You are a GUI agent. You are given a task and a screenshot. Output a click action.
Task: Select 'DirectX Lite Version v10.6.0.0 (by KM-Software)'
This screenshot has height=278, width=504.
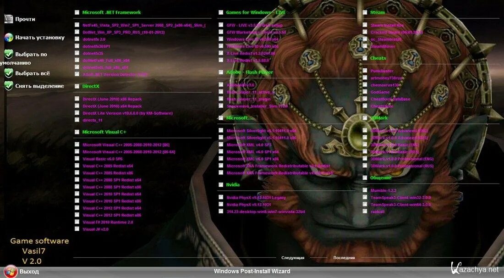click(x=128, y=113)
